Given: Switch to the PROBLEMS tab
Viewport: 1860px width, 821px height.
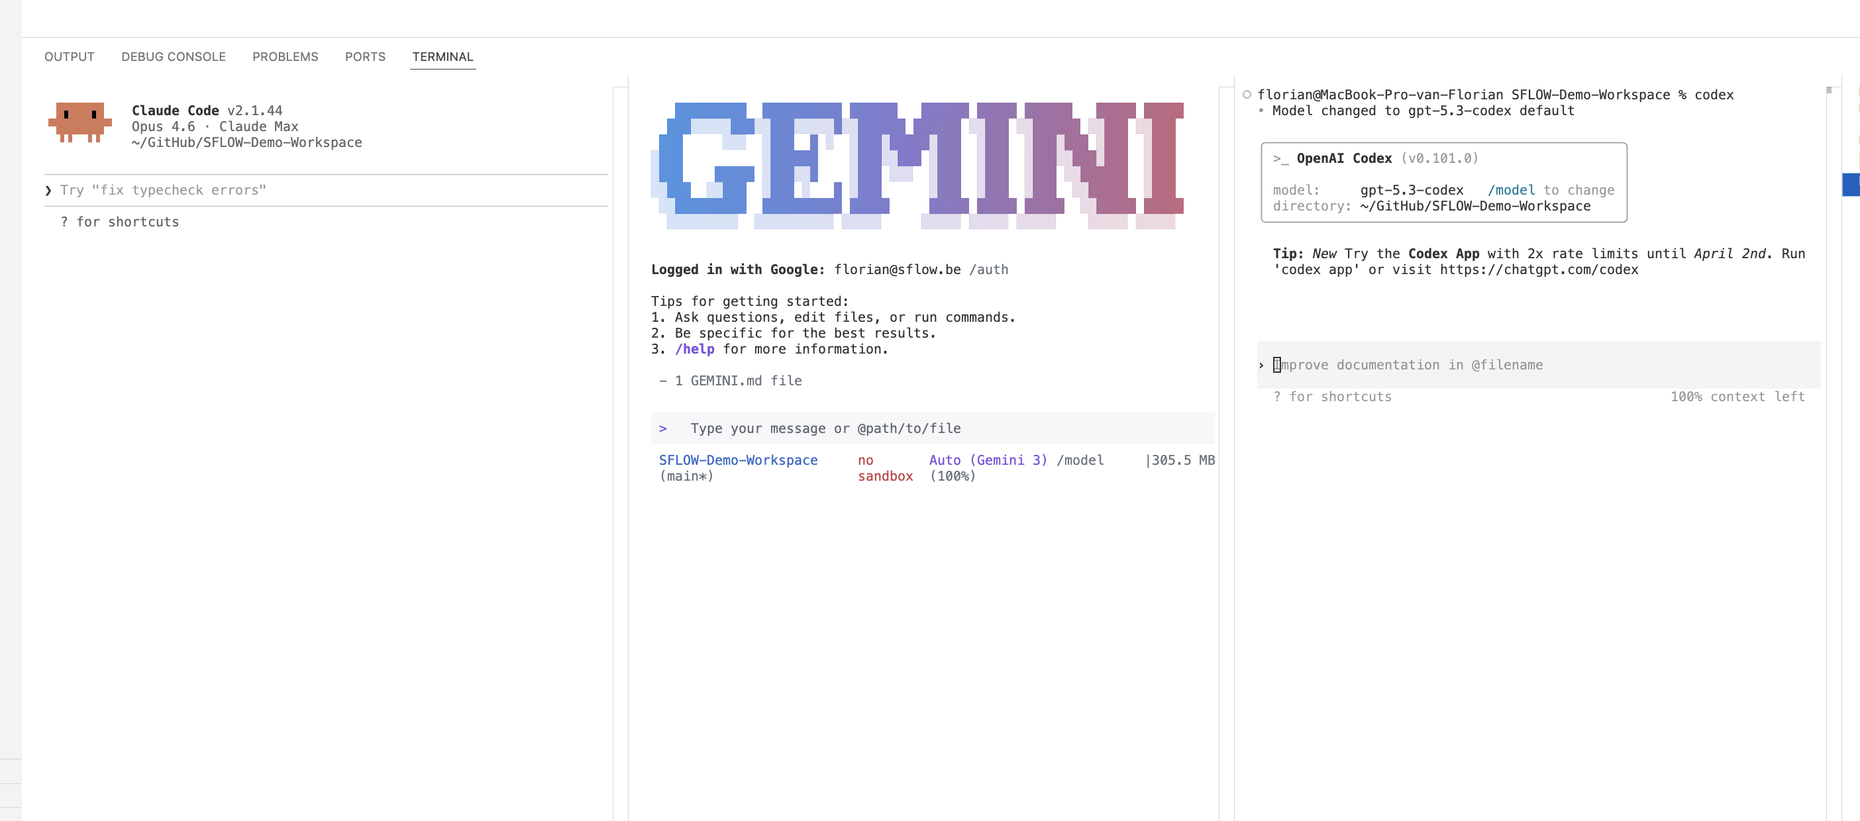Looking at the screenshot, I should pyautogui.click(x=285, y=56).
